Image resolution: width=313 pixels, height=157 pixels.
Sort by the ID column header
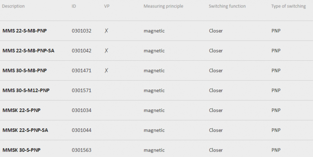pyautogui.click(x=74, y=6)
